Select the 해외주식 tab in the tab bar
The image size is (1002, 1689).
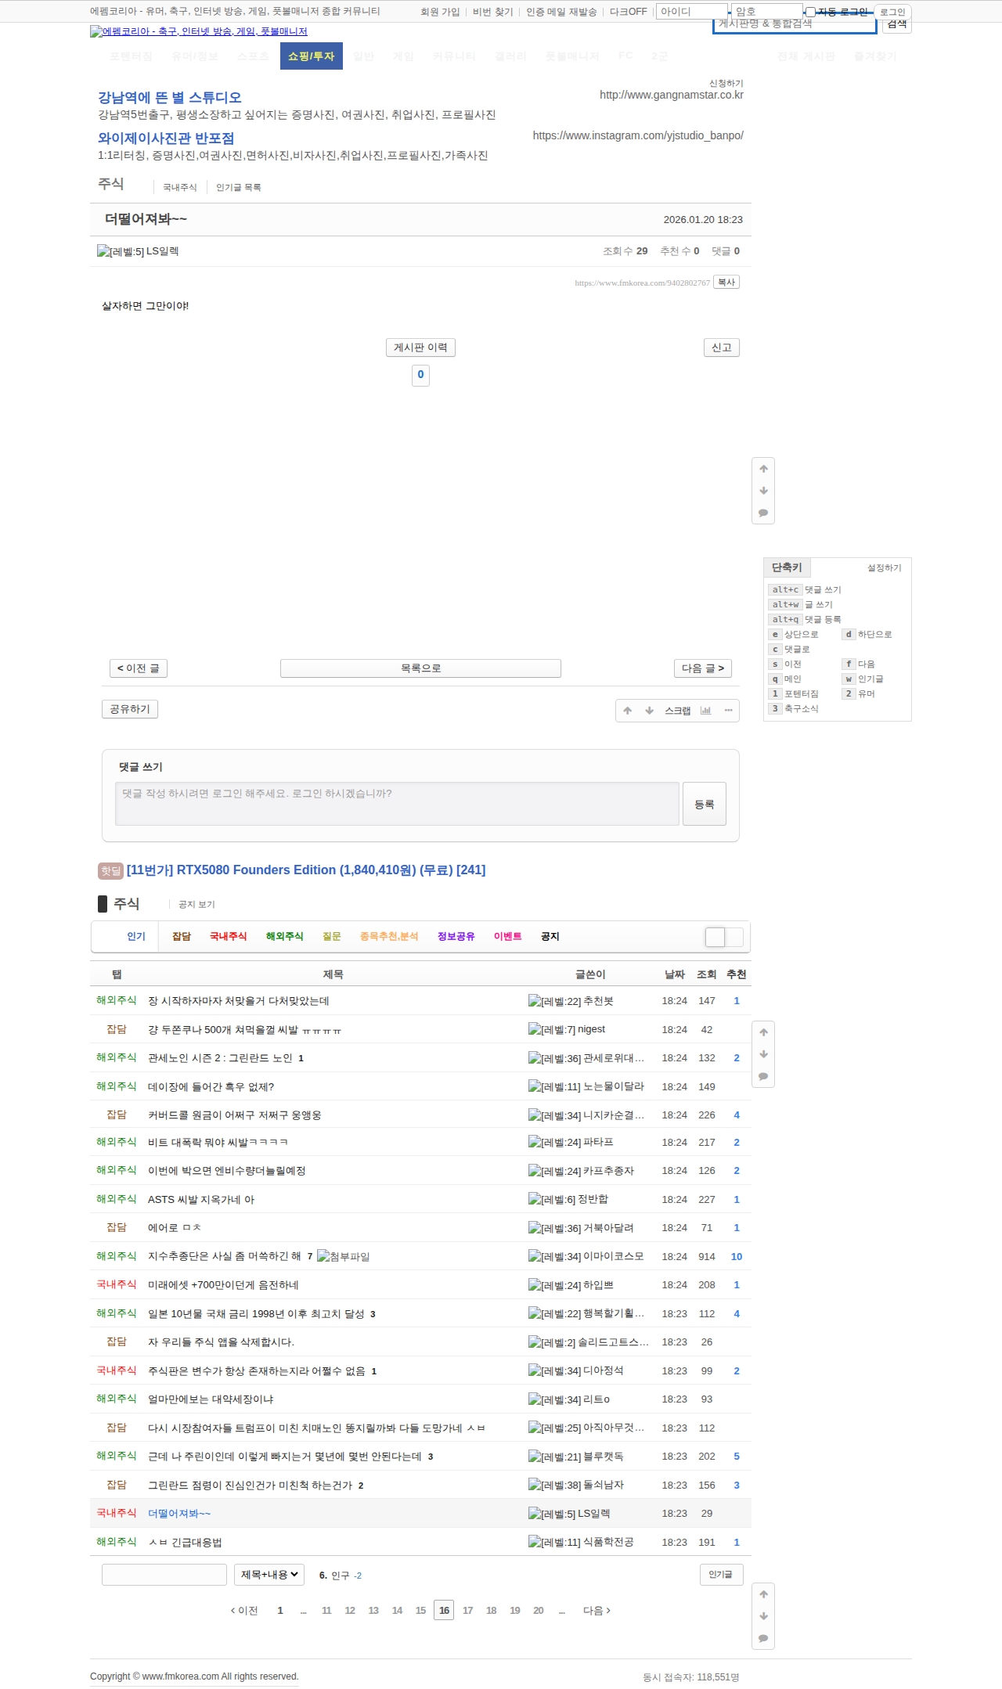pyautogui.click(x=285, y=937)
